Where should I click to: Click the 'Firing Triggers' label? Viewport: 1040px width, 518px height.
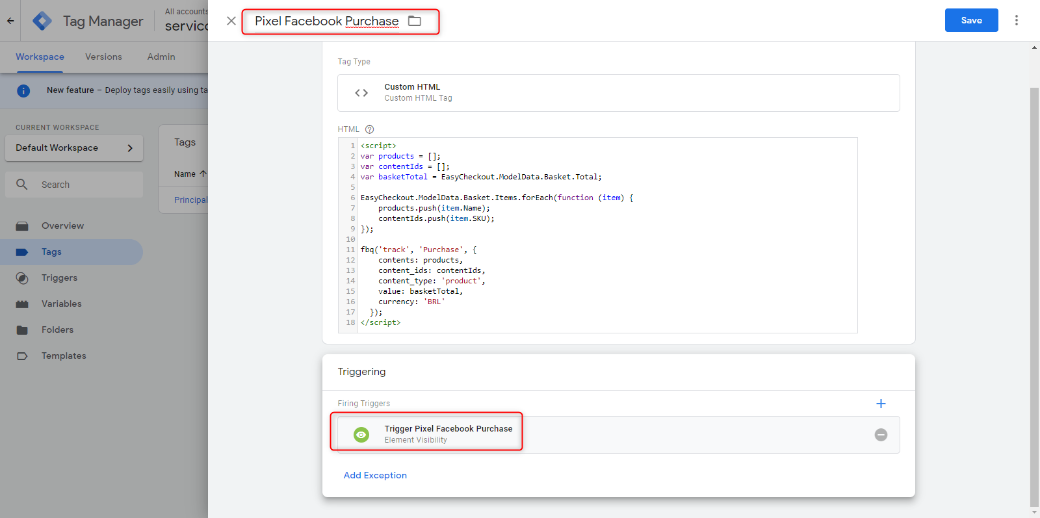tap(364, 404)
